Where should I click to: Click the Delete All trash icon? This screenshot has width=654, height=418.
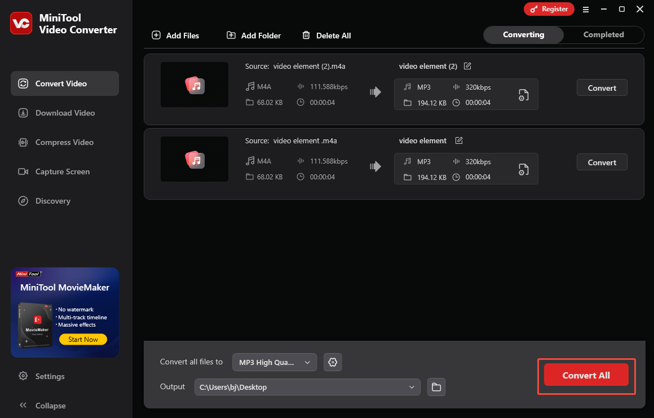[306, 35]
